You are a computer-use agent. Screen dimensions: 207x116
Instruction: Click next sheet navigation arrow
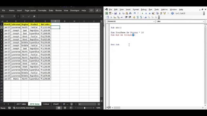(8, 104)
